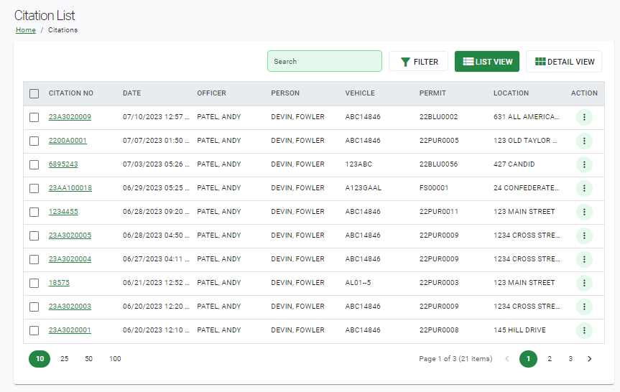Viewport: 620px width, 392px height.
Task: Go to next page arrow
Action: click(x=590, y=359)
